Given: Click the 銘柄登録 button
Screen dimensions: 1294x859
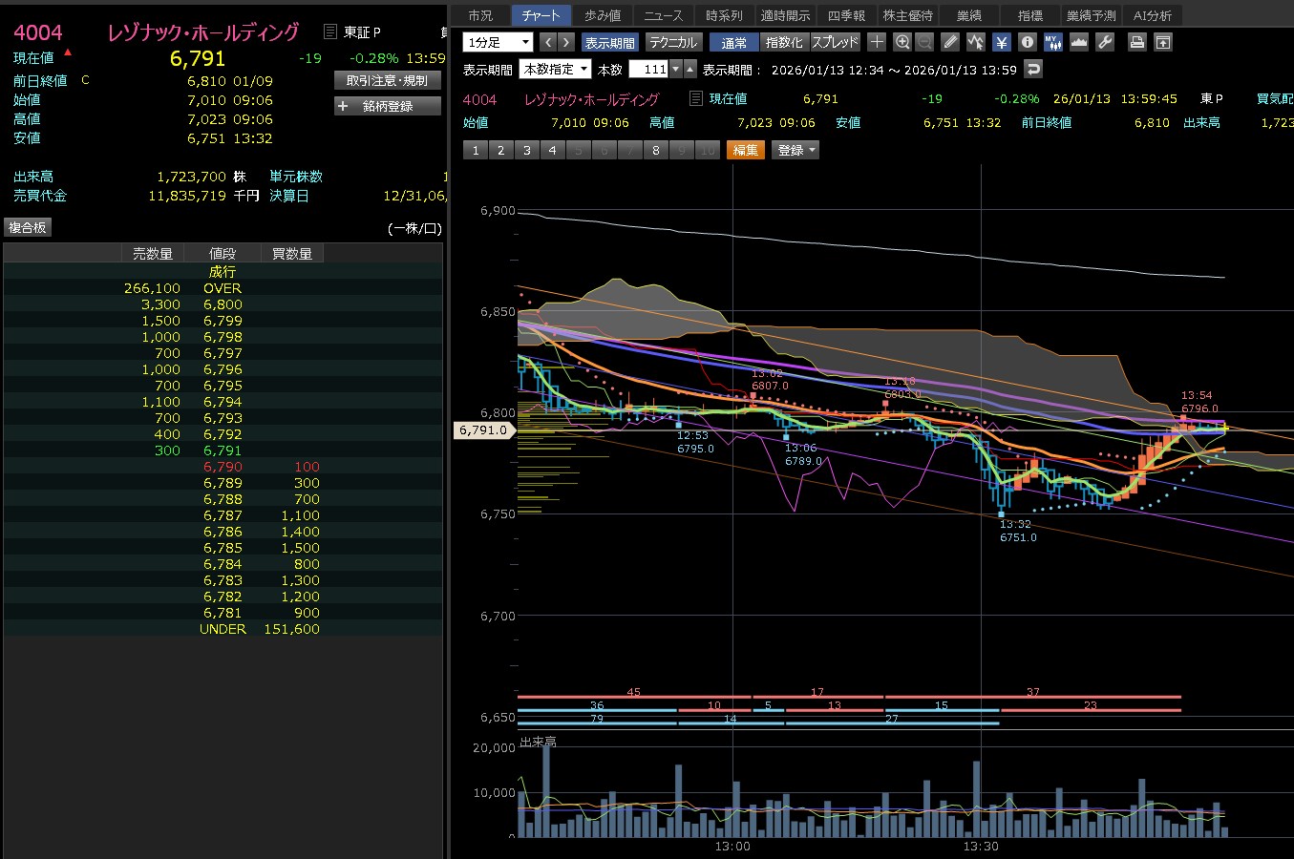Looking at the screenshot, I should tap(388, 106).
